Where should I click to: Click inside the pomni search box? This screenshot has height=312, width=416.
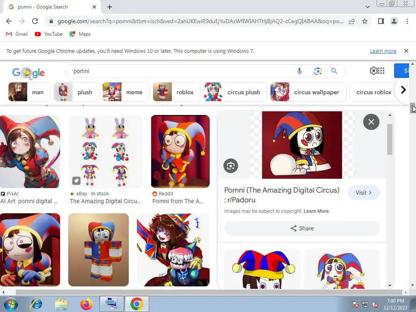click(180, 71)
